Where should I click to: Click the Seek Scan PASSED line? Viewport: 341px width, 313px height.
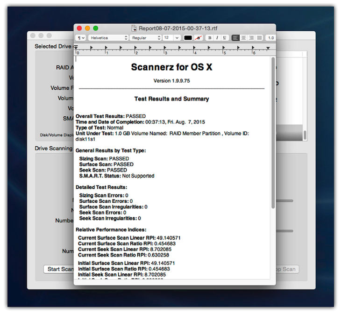point(103,170)
